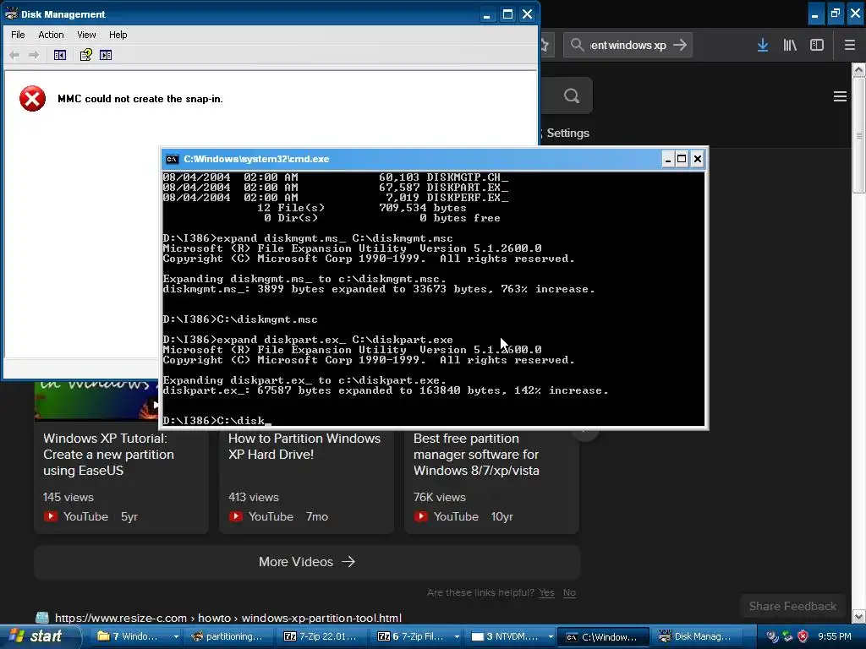Click the browser search magnifier in address bar
The height and width of the screenshot is (649, 866).
click(577, 45)
